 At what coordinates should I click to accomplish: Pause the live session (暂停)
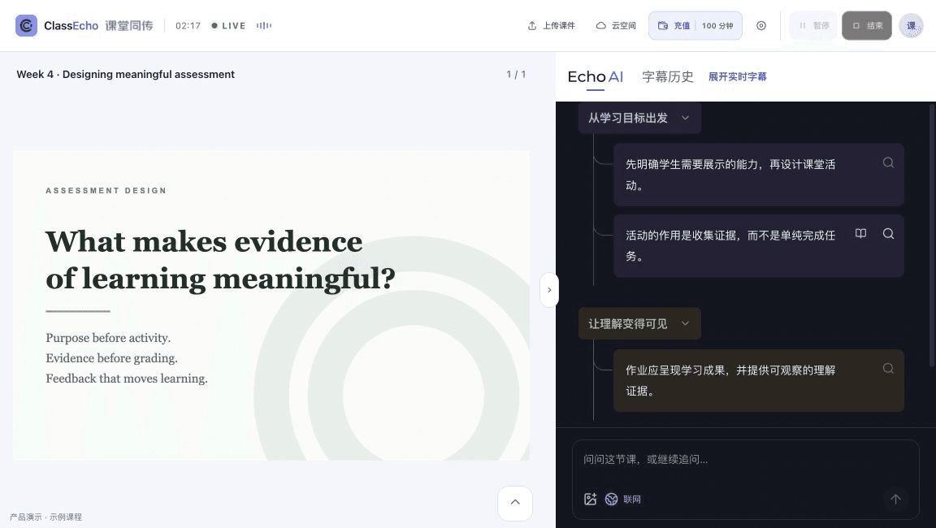(x=813, y=26)
